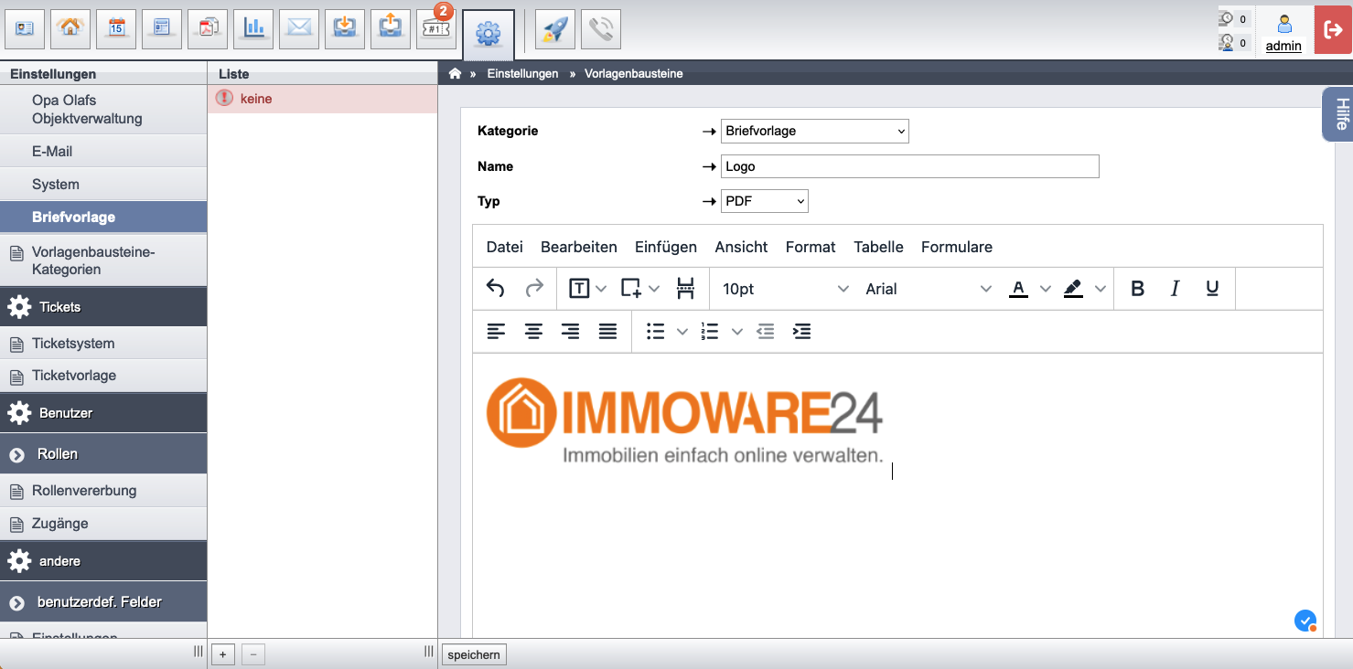Viewport: 1353px width, 669px height.
Task: Center align text
Action: click(533, 332)
